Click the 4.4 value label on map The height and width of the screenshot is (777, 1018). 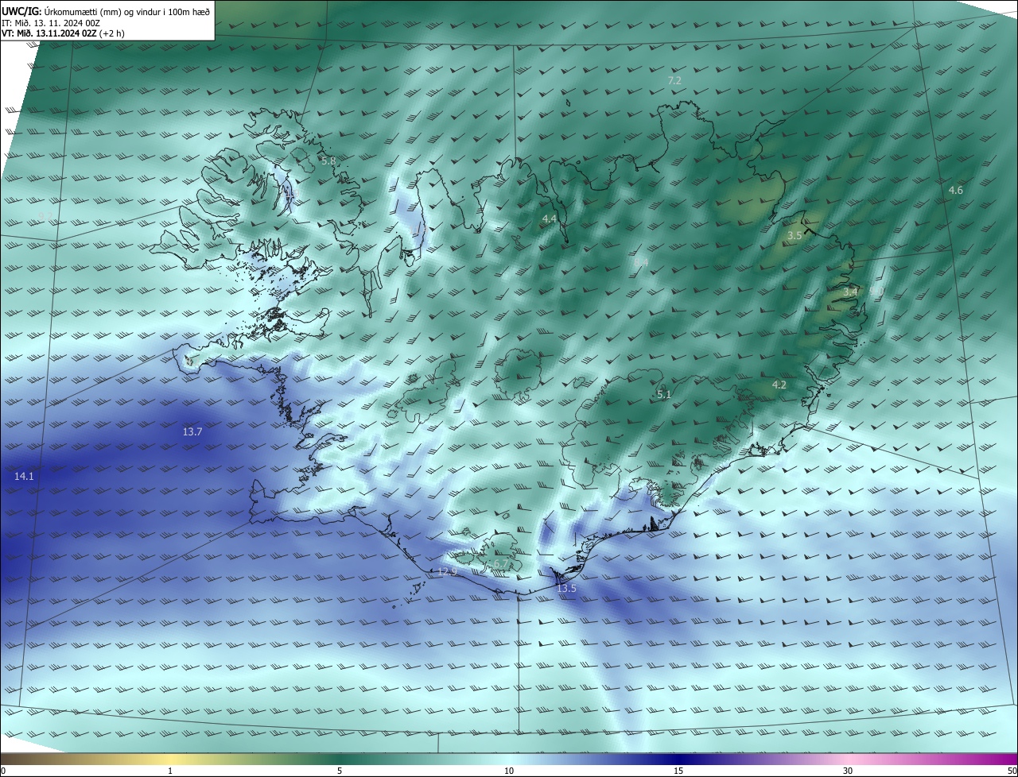coord(550,218)
